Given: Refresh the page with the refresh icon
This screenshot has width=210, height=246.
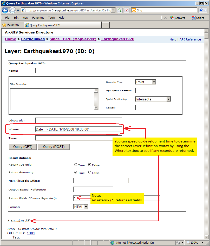Looking at the screenshot, I should click(120, 10).
